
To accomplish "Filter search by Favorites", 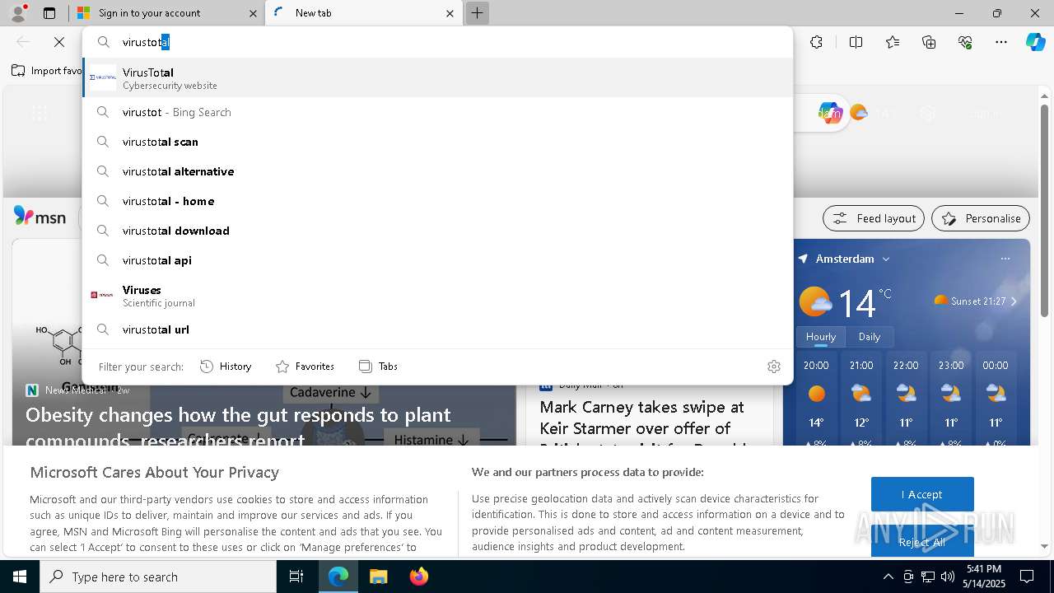I will [305, 367].
